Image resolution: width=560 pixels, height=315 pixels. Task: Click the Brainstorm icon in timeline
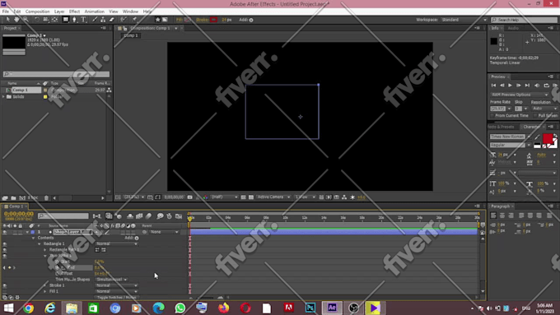(160, 215)
